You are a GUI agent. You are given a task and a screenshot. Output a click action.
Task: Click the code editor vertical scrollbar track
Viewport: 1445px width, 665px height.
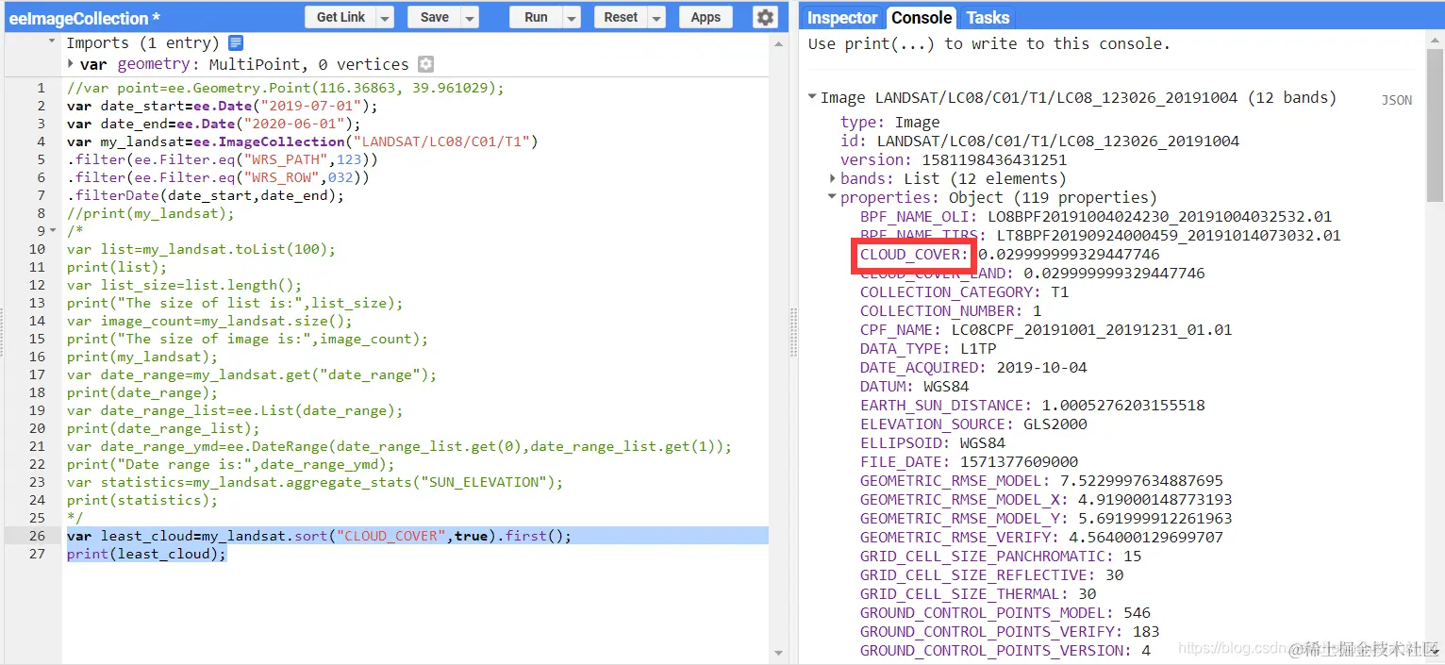tap(778, 347)
